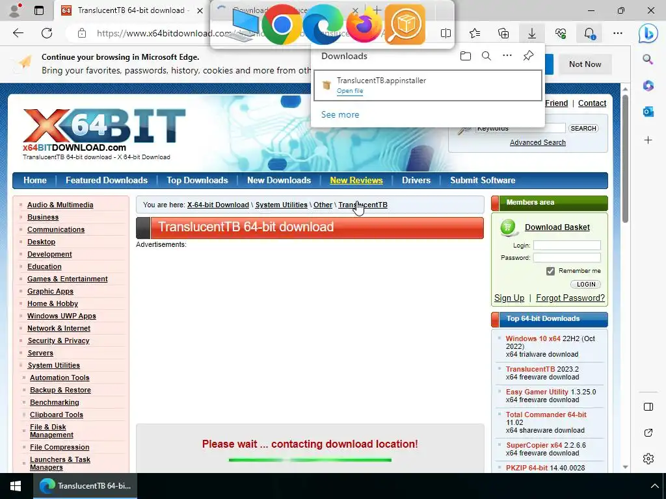Click the LOGIN button
666x499 pixels.
[x=586, y=285]
